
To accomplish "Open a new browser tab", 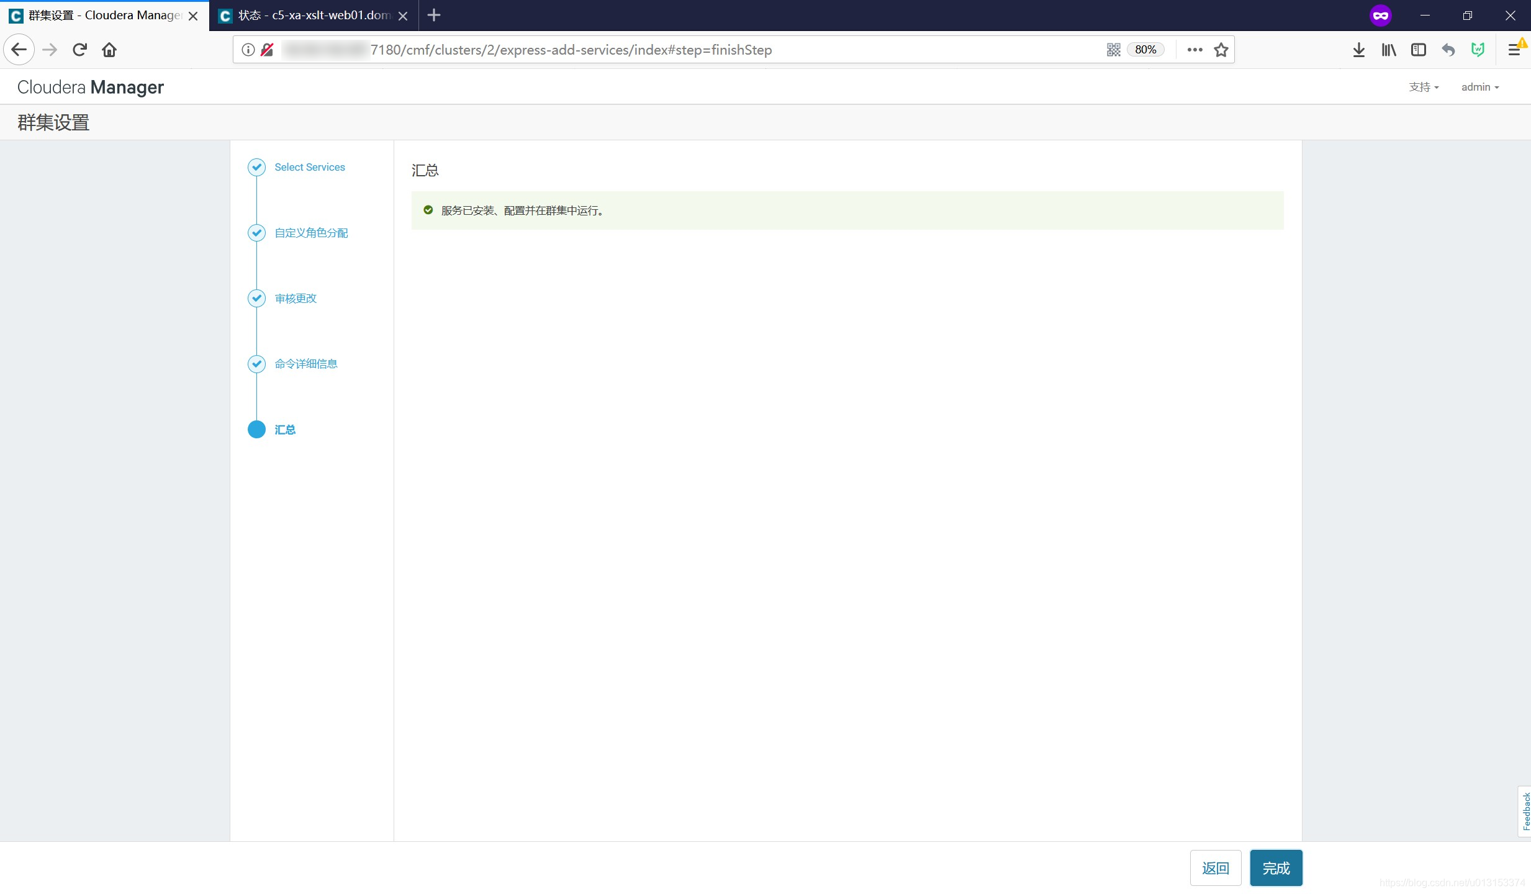I will click(x=434, y=16).
